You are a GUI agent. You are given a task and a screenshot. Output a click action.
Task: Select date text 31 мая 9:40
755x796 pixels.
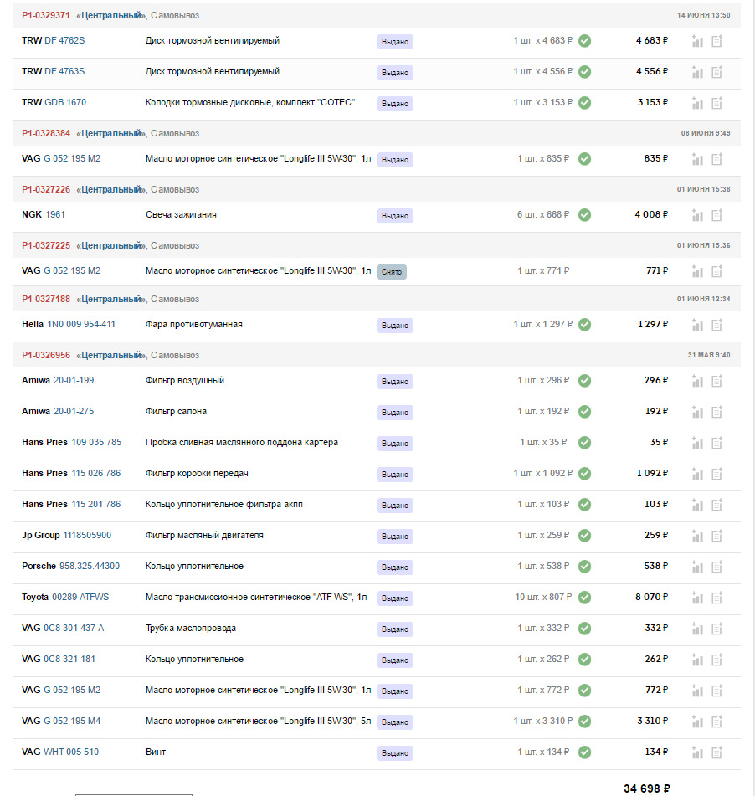point(709,355)
